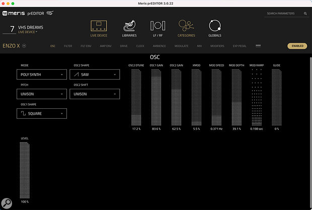Click the magnifier watermark icon in corner
This screenshot has height=210, width=312.
pyautogui.click(x=7, y=203)
